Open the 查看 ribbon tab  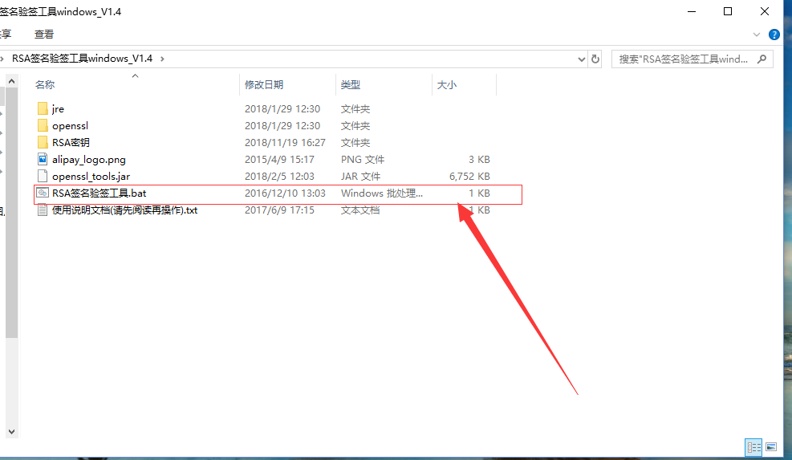(x=44, y=35)
